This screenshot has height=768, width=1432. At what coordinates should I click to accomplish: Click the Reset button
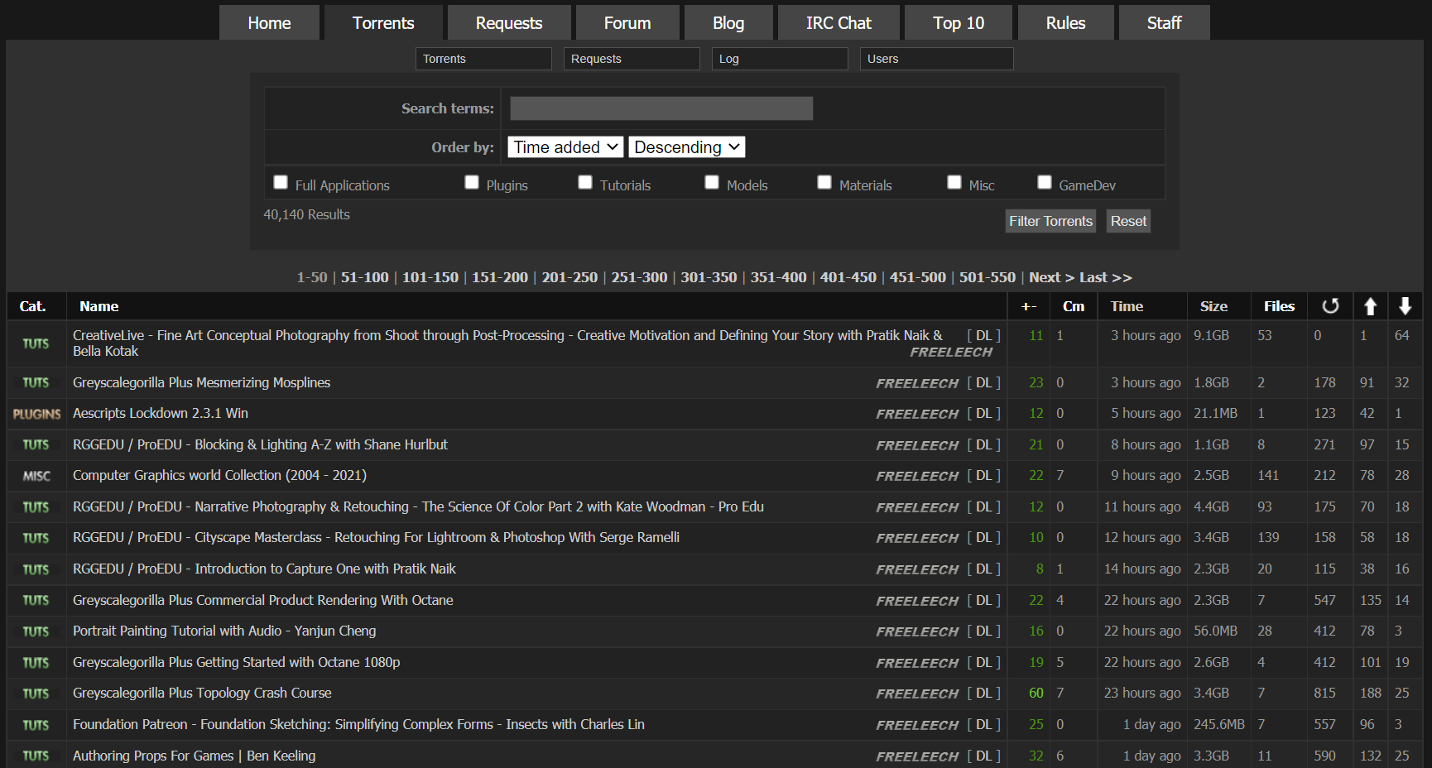[x=1128, y=221]
